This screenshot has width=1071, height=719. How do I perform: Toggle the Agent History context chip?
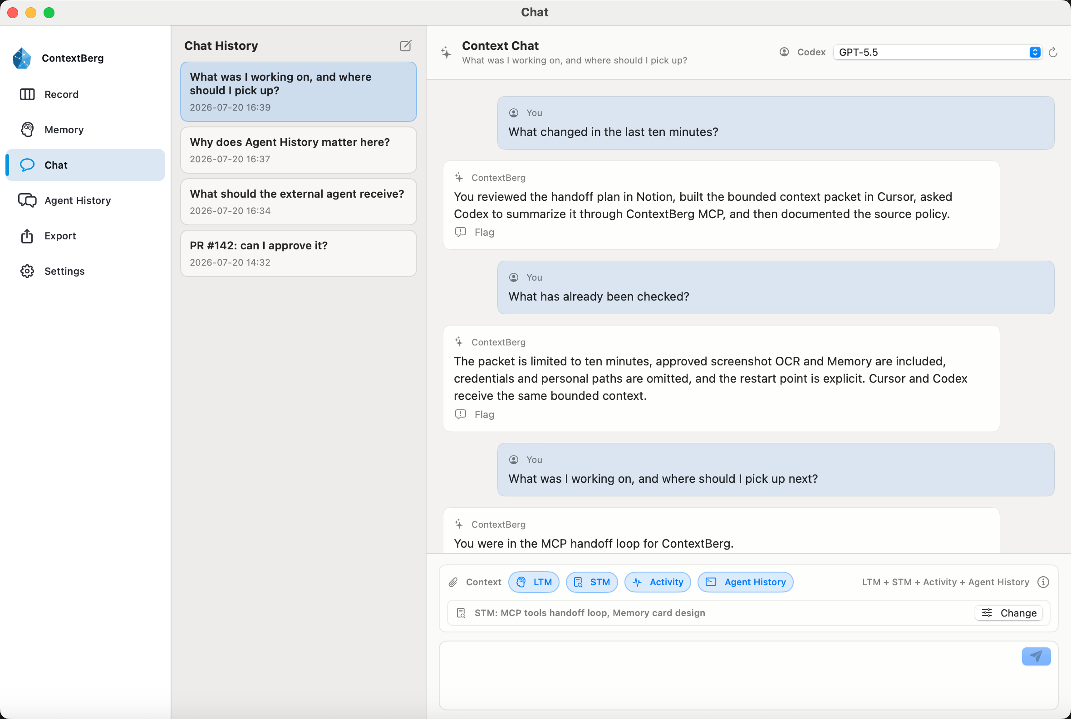point(745,582)
